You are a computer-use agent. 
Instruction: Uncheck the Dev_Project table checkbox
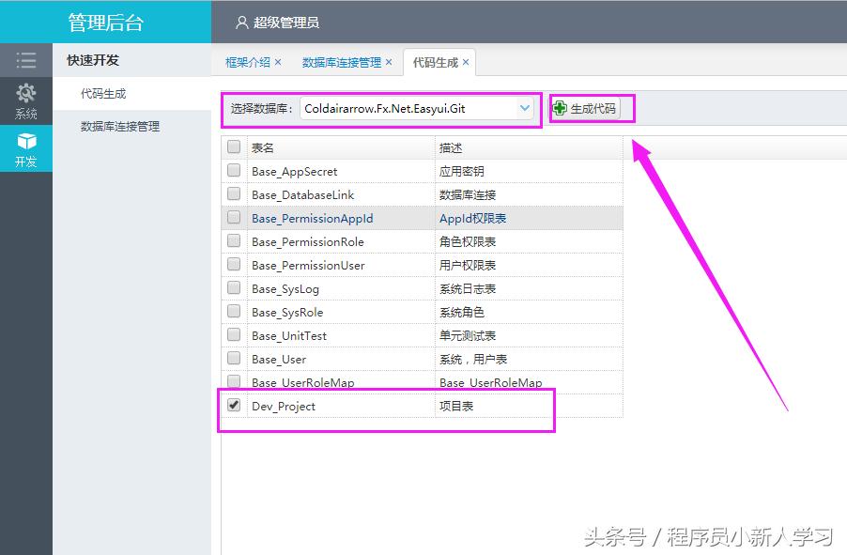[233, 406]
